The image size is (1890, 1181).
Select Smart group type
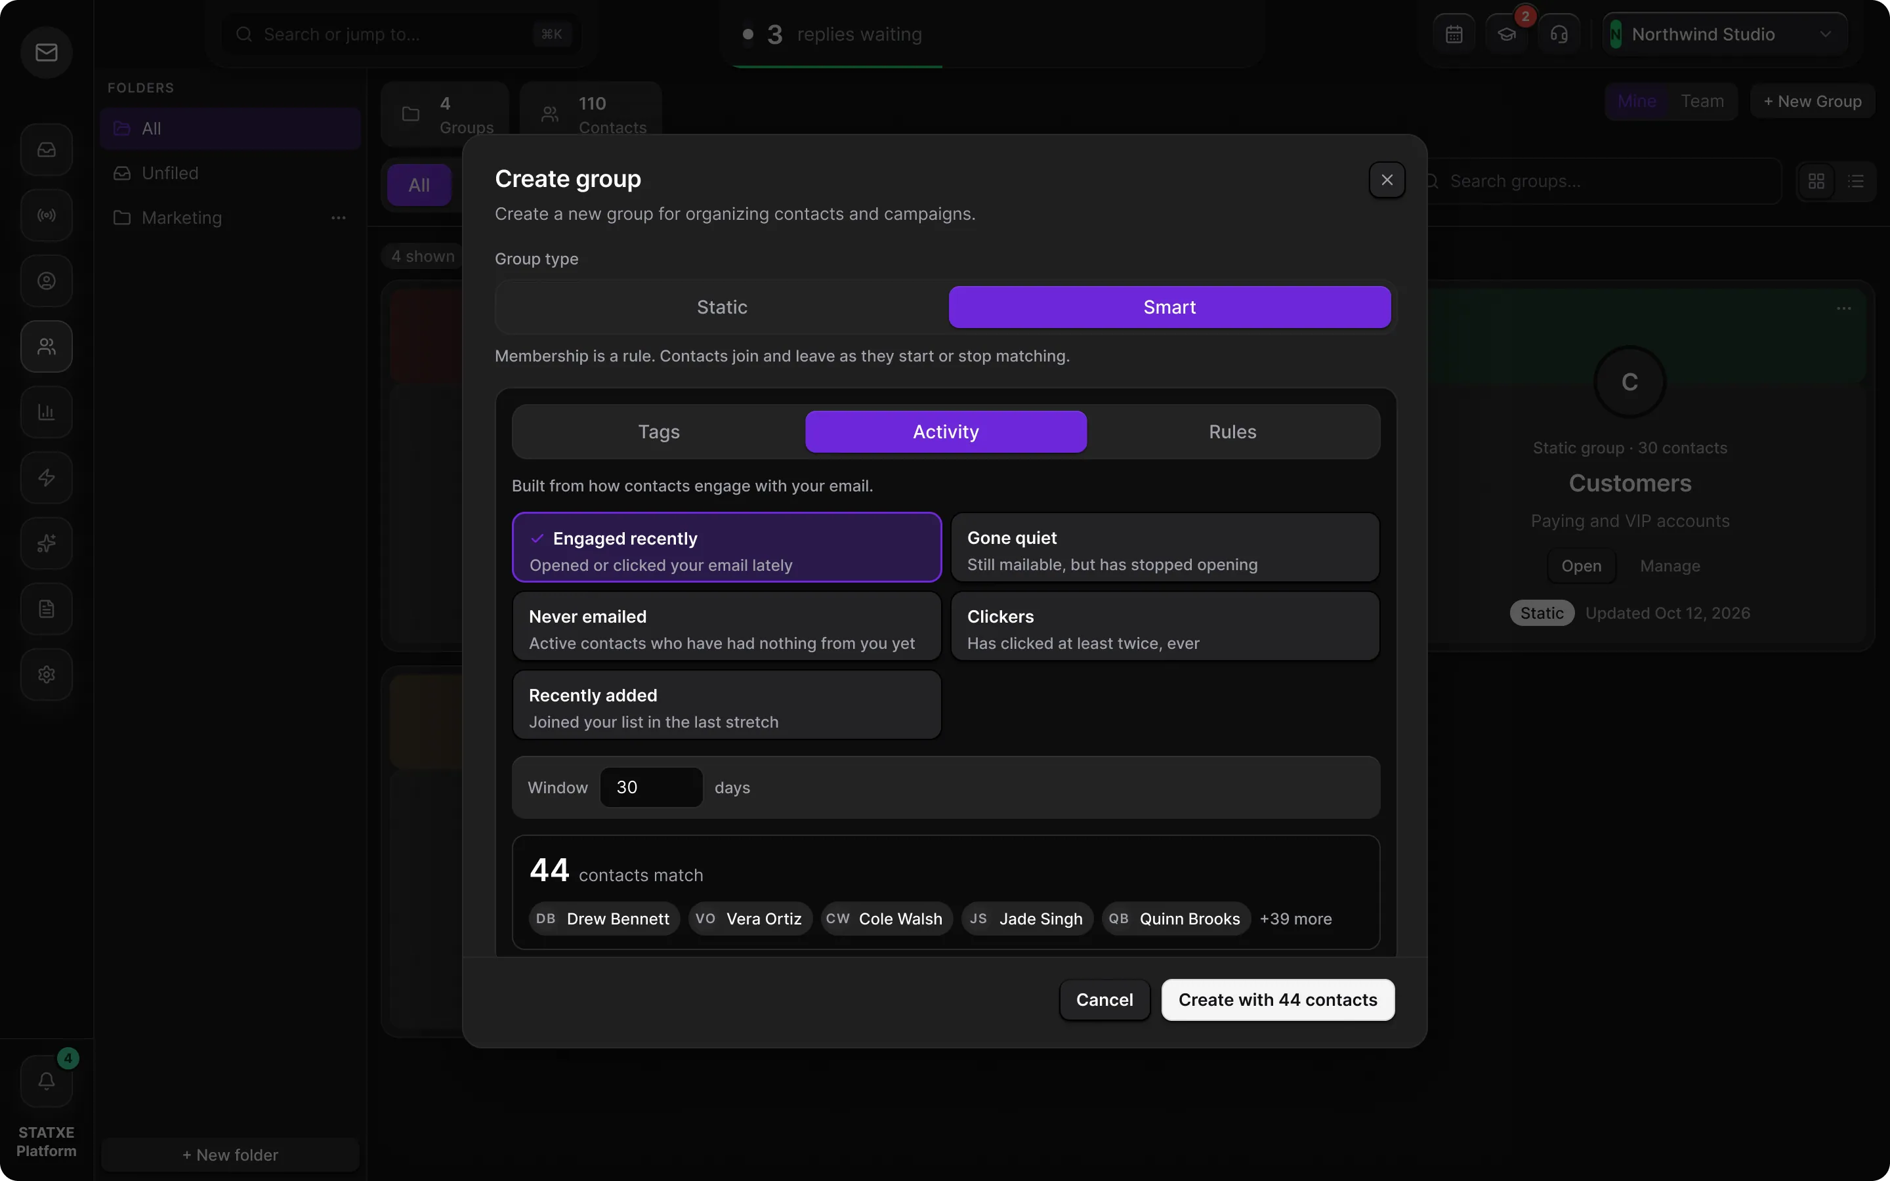pyautogui.click(x=1169, y=307)
